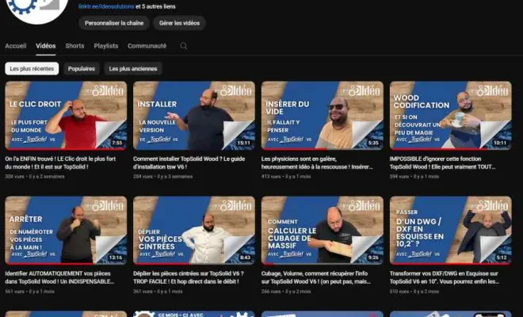
Task: Click title 'Cubage, Volume, comment récupérer l'info'
Action: click(316, 277)
